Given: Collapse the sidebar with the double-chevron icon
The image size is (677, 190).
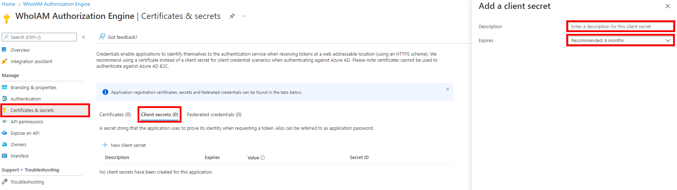Looking at the screenshot, I should pyautogui.click(x=84, y=37).
